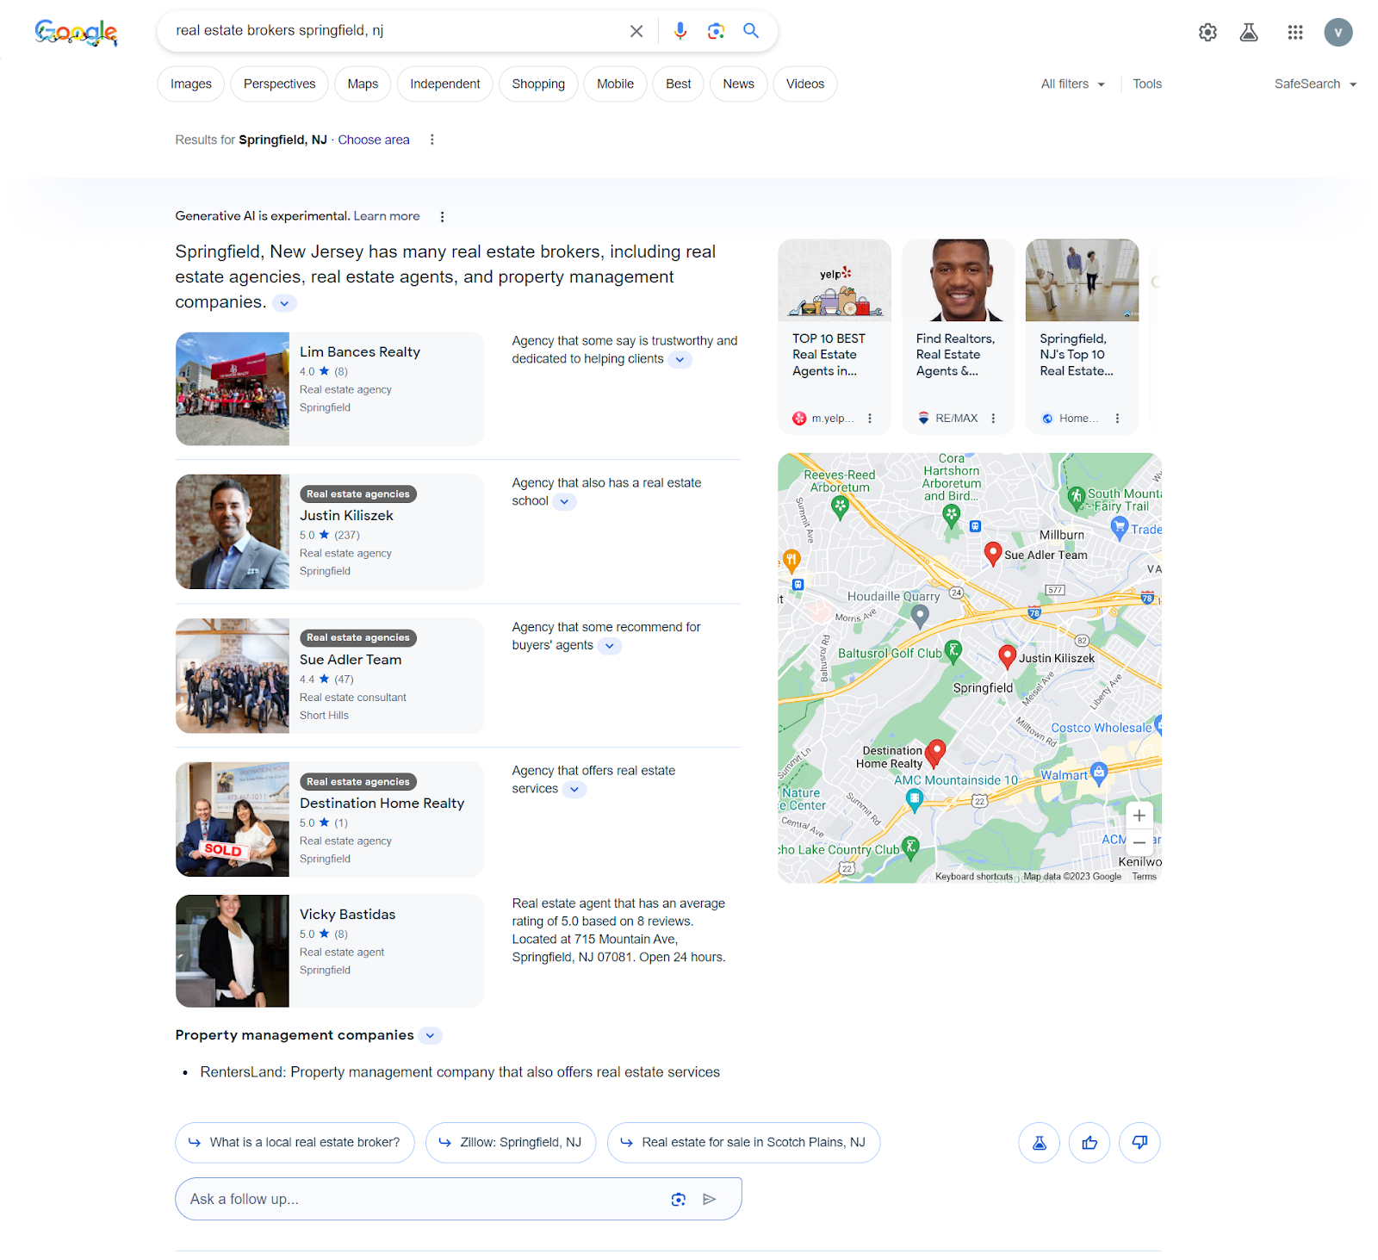Expand Lim Bances Realty description chevron
The image size is (1378, 1260).
[x=680, y=360]
